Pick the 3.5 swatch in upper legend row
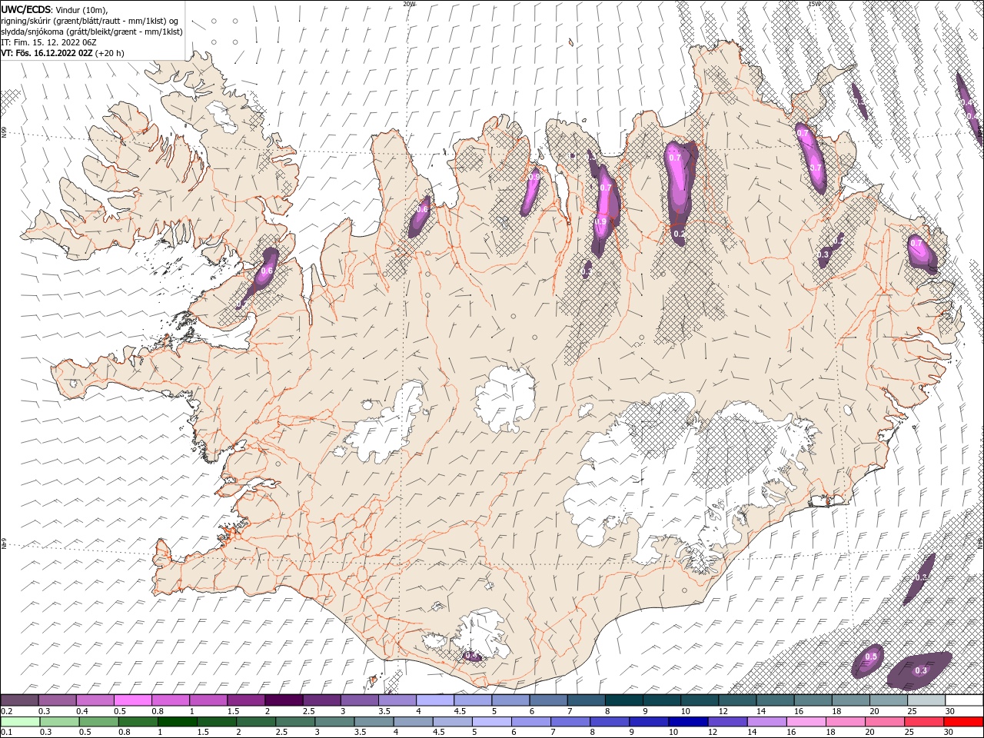This screenshot has height=738, width=984. (x=397, y=700)
